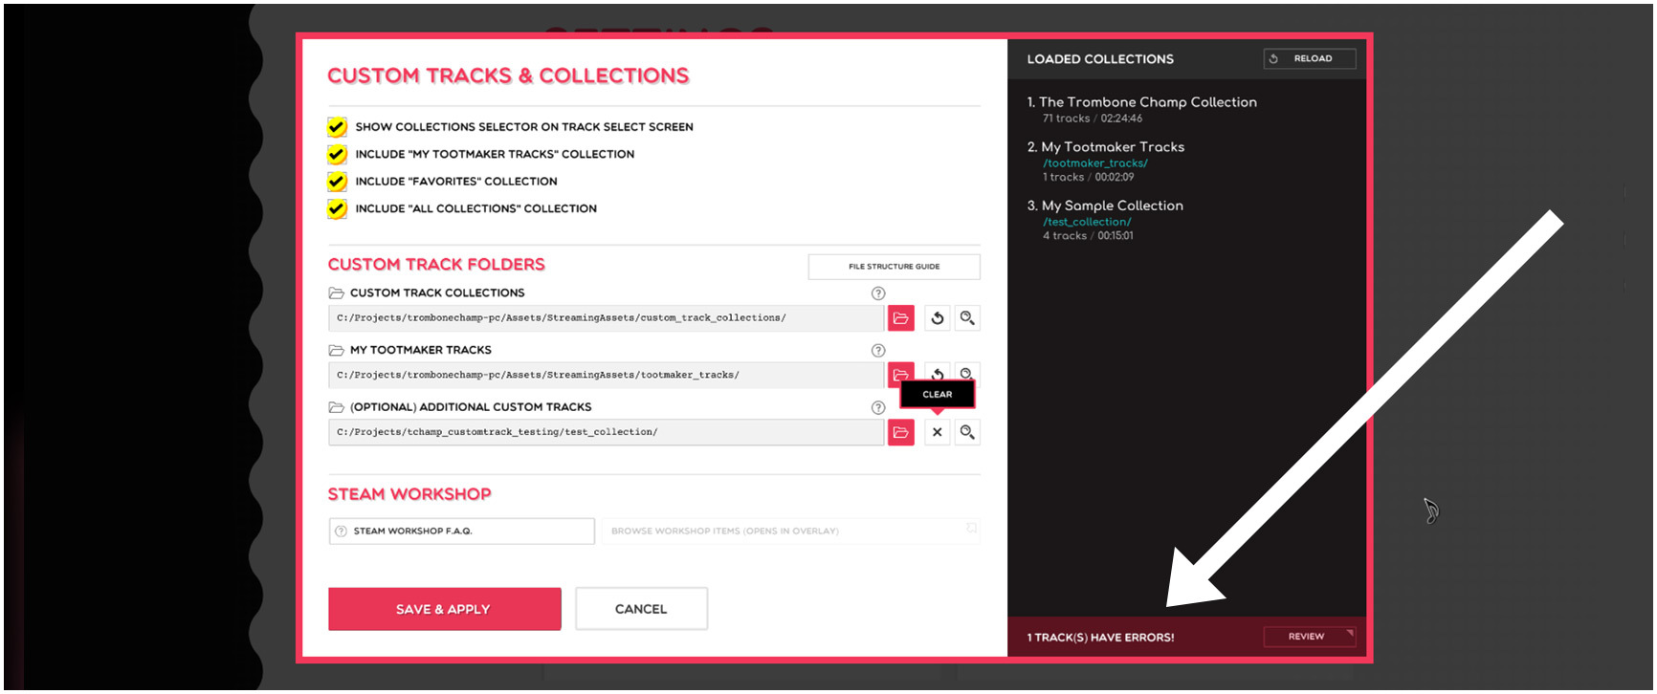
Task: Open help for Custom Track Collections folder
Action: click(x=878, y=293)
